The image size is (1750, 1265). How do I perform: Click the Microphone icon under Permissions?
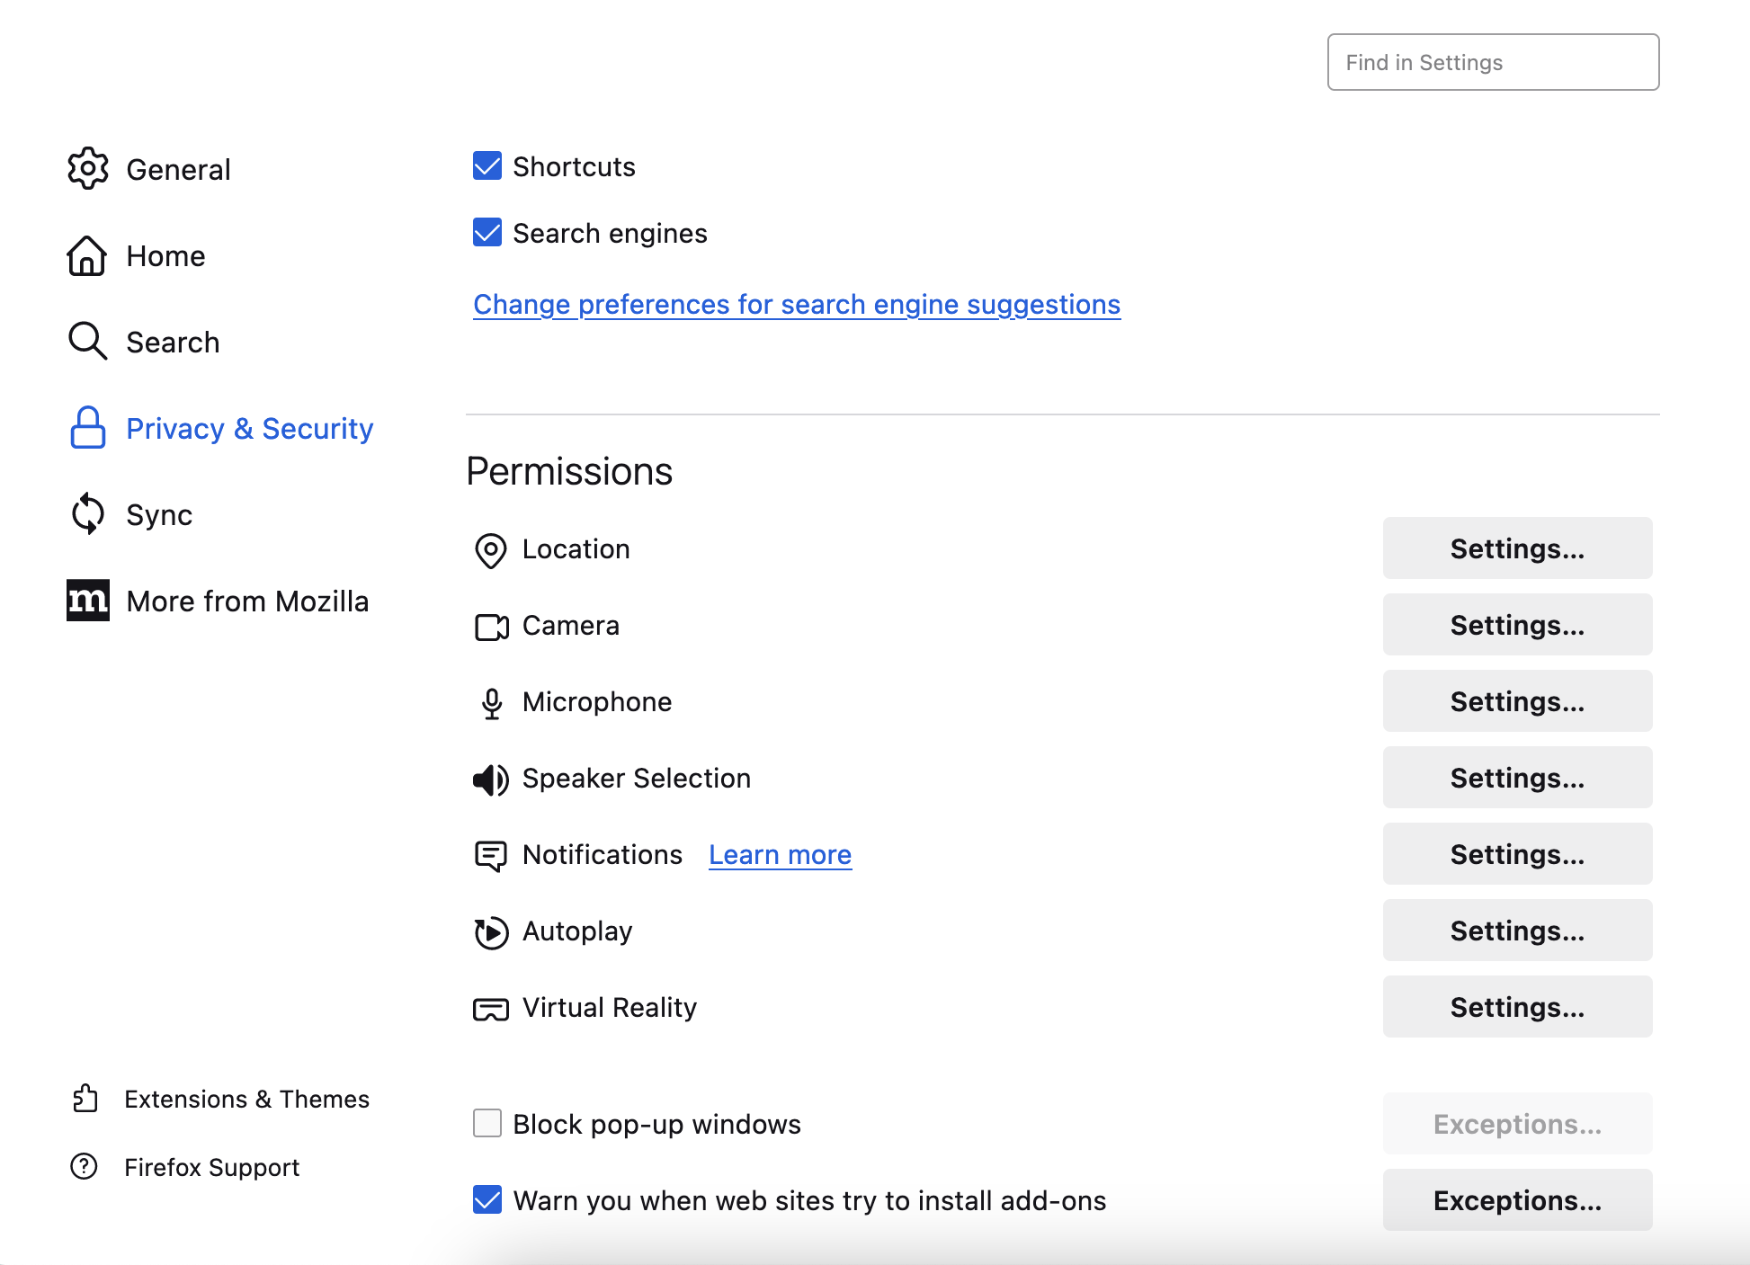point(491,702)
